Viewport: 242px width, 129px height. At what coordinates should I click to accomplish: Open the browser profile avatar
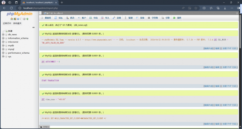[x=3, y=2]
